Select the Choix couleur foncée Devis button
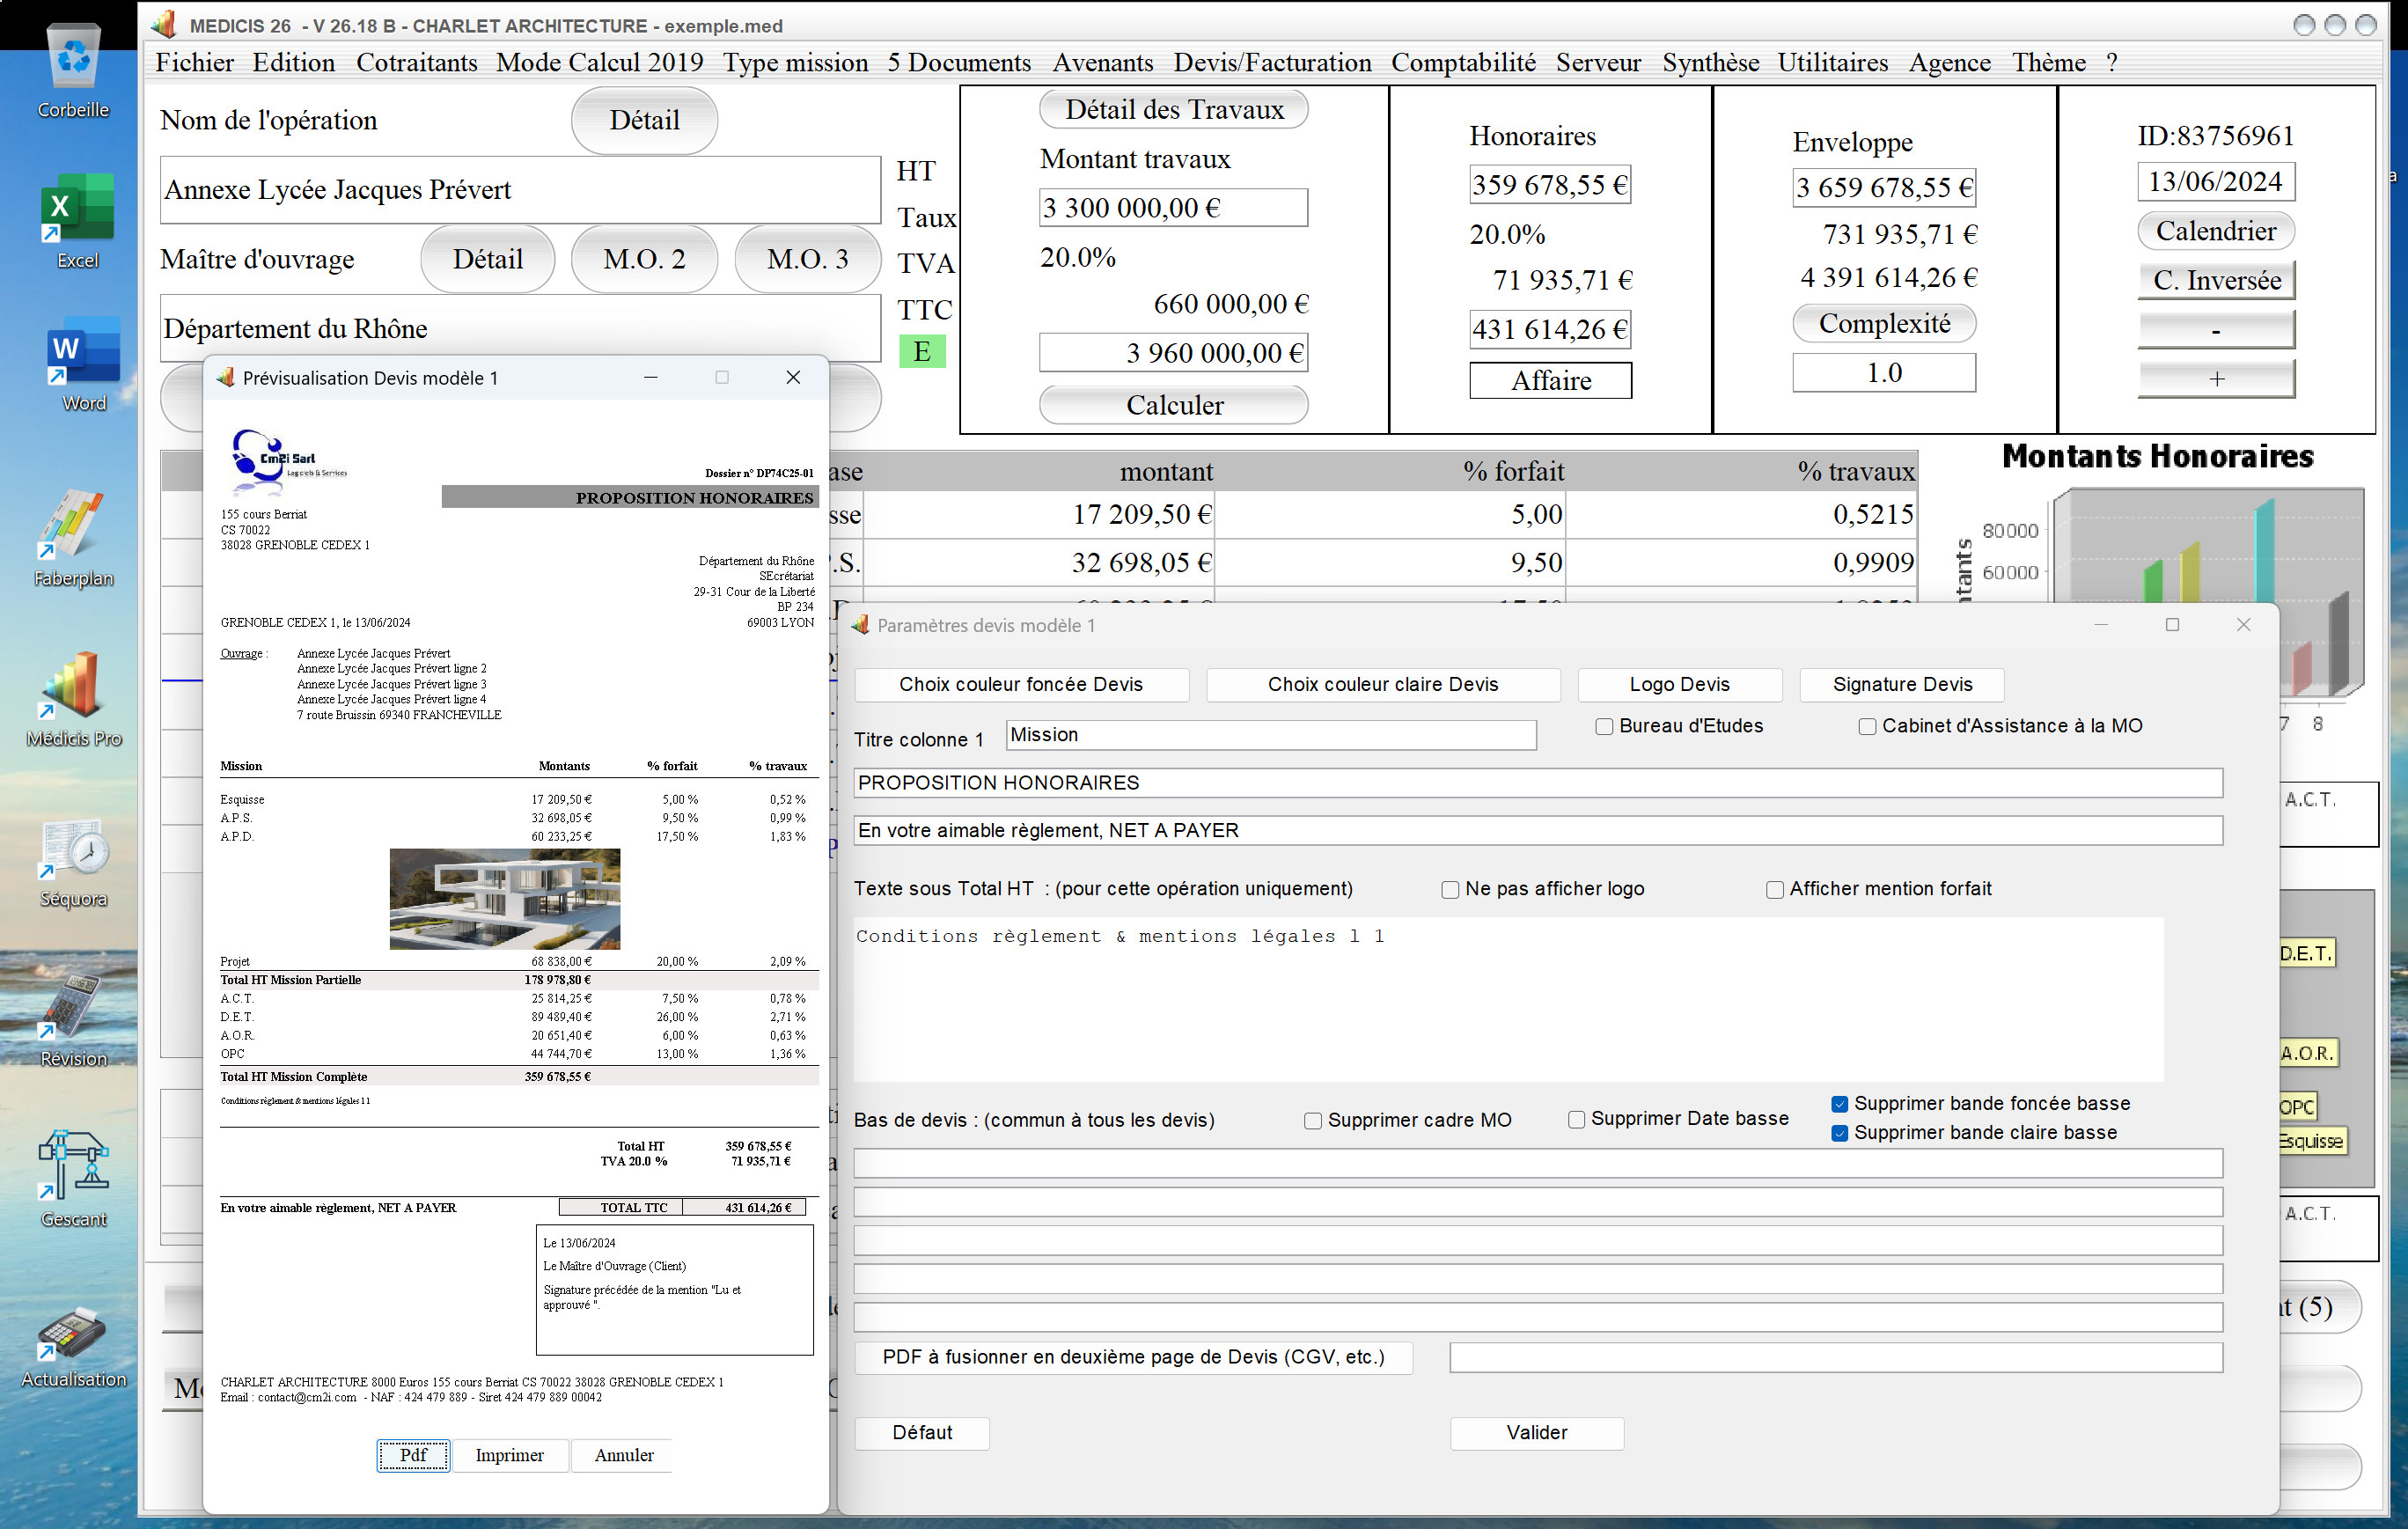Image resolution: width=2408 pixels, height=1529 pixels. tap(1022, 683)
